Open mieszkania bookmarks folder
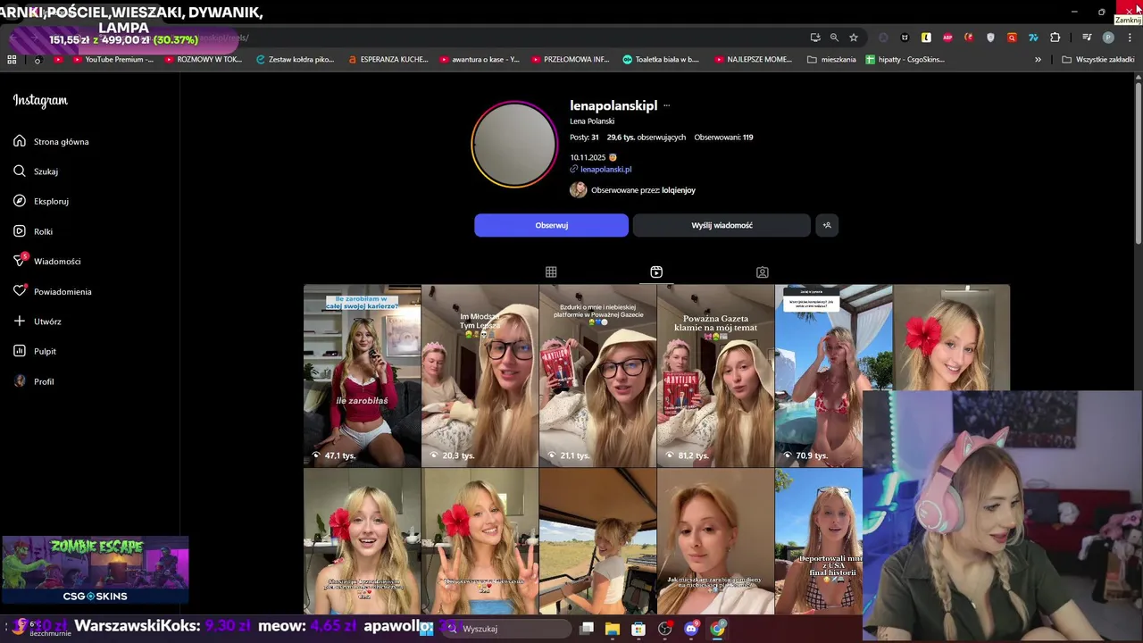The height and width of the screenshot is (643, 1143). click(x=831, y=60)
